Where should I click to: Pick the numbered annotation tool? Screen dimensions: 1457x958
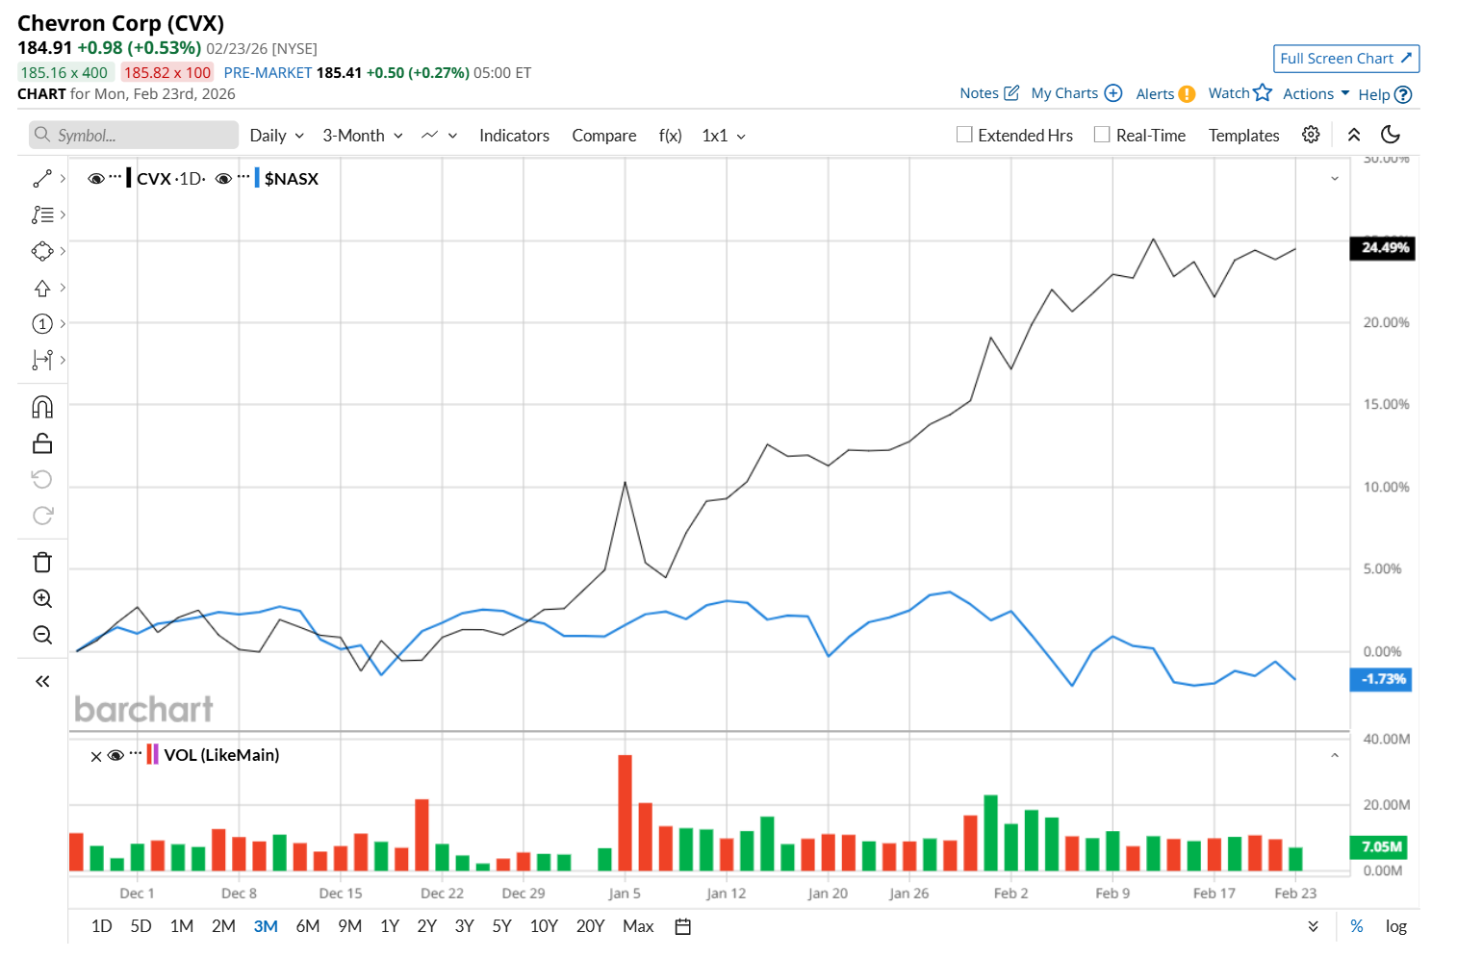coord(42,324)
